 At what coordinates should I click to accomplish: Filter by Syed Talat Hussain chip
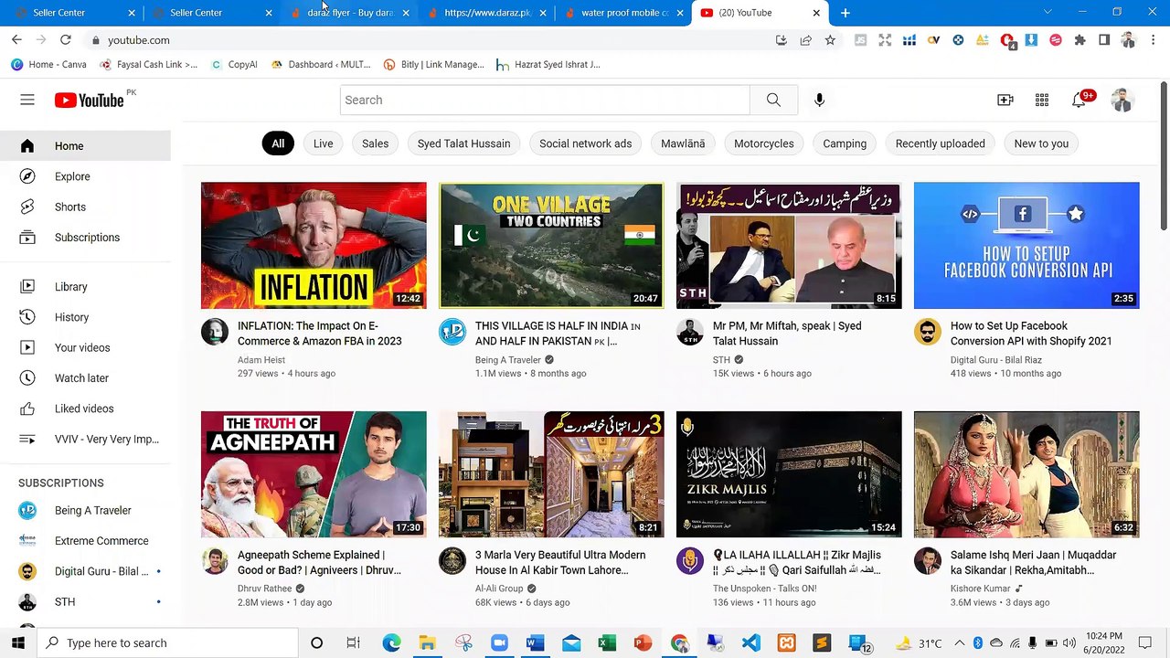pyautogui.click(x=464, y=143)
